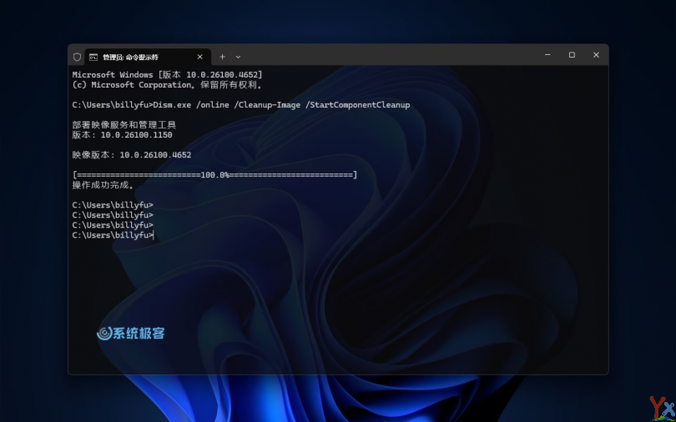Select the 管理员: 命令提示符 tab title
This screenshot has height=422, width=676.
pos(130,57)
